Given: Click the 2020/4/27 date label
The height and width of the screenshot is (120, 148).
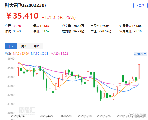Looking at the screenshot, I should (x=46, y=116).
